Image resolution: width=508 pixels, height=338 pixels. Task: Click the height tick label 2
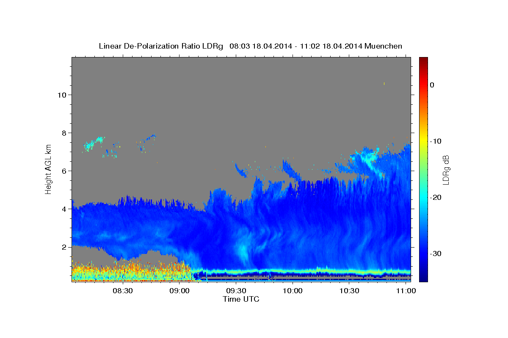[x=64, y=247]
